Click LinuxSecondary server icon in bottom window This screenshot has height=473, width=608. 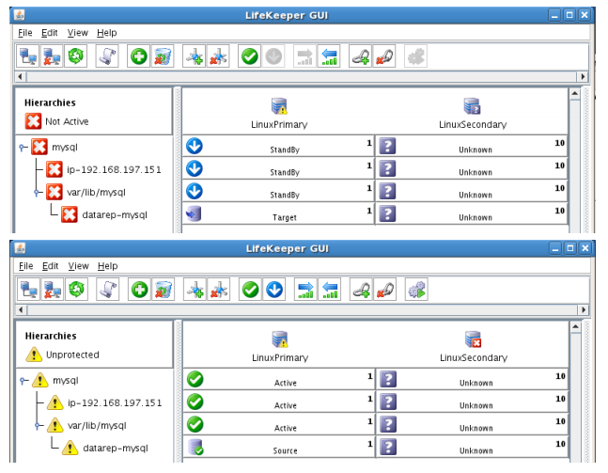[x=473, y=339]
